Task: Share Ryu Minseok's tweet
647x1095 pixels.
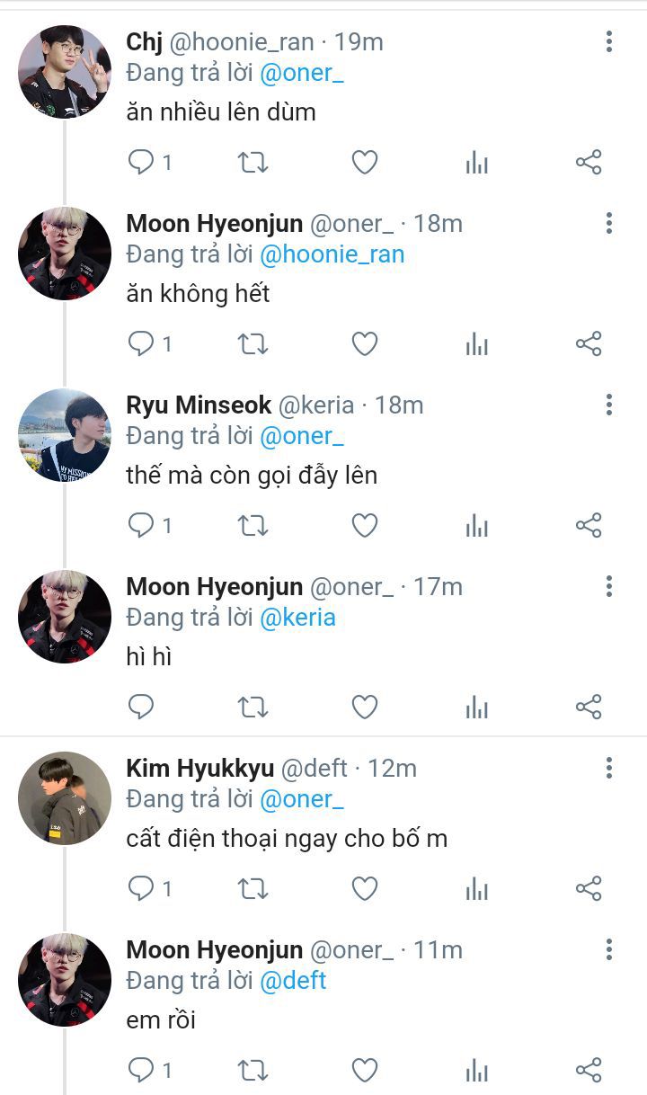Action: (x=589, y=525)
